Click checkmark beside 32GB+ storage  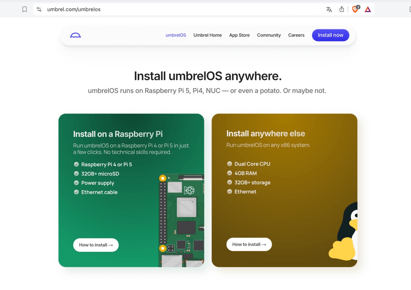230,182
